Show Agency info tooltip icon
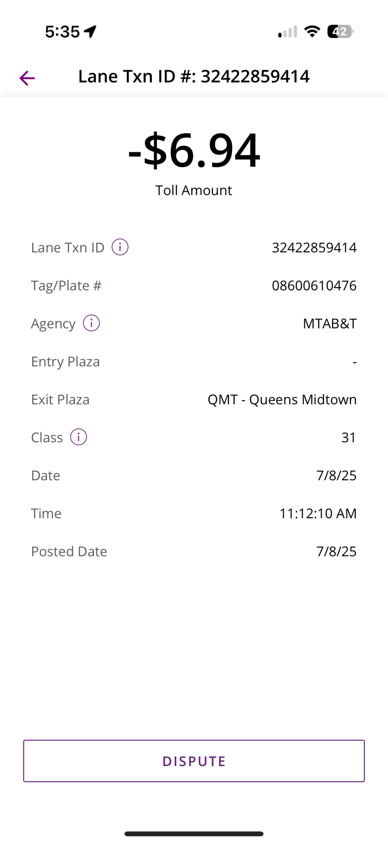The width and height of the screenshot is (388, 844). [91, 323]
